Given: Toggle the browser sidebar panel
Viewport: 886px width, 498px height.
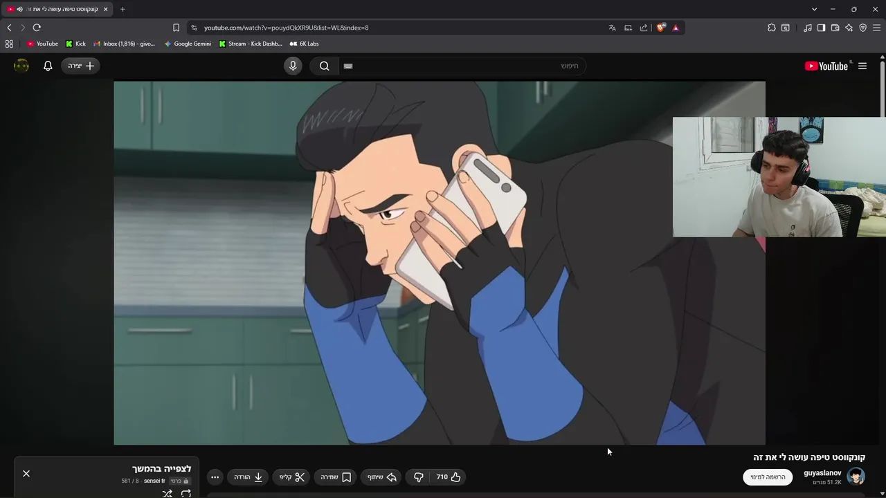Looking at the screenshot, I should pyautogui.click(x=821, y=28).
